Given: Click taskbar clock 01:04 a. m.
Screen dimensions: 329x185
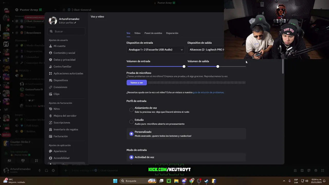Looking at the screenshot, I should 316,181.
